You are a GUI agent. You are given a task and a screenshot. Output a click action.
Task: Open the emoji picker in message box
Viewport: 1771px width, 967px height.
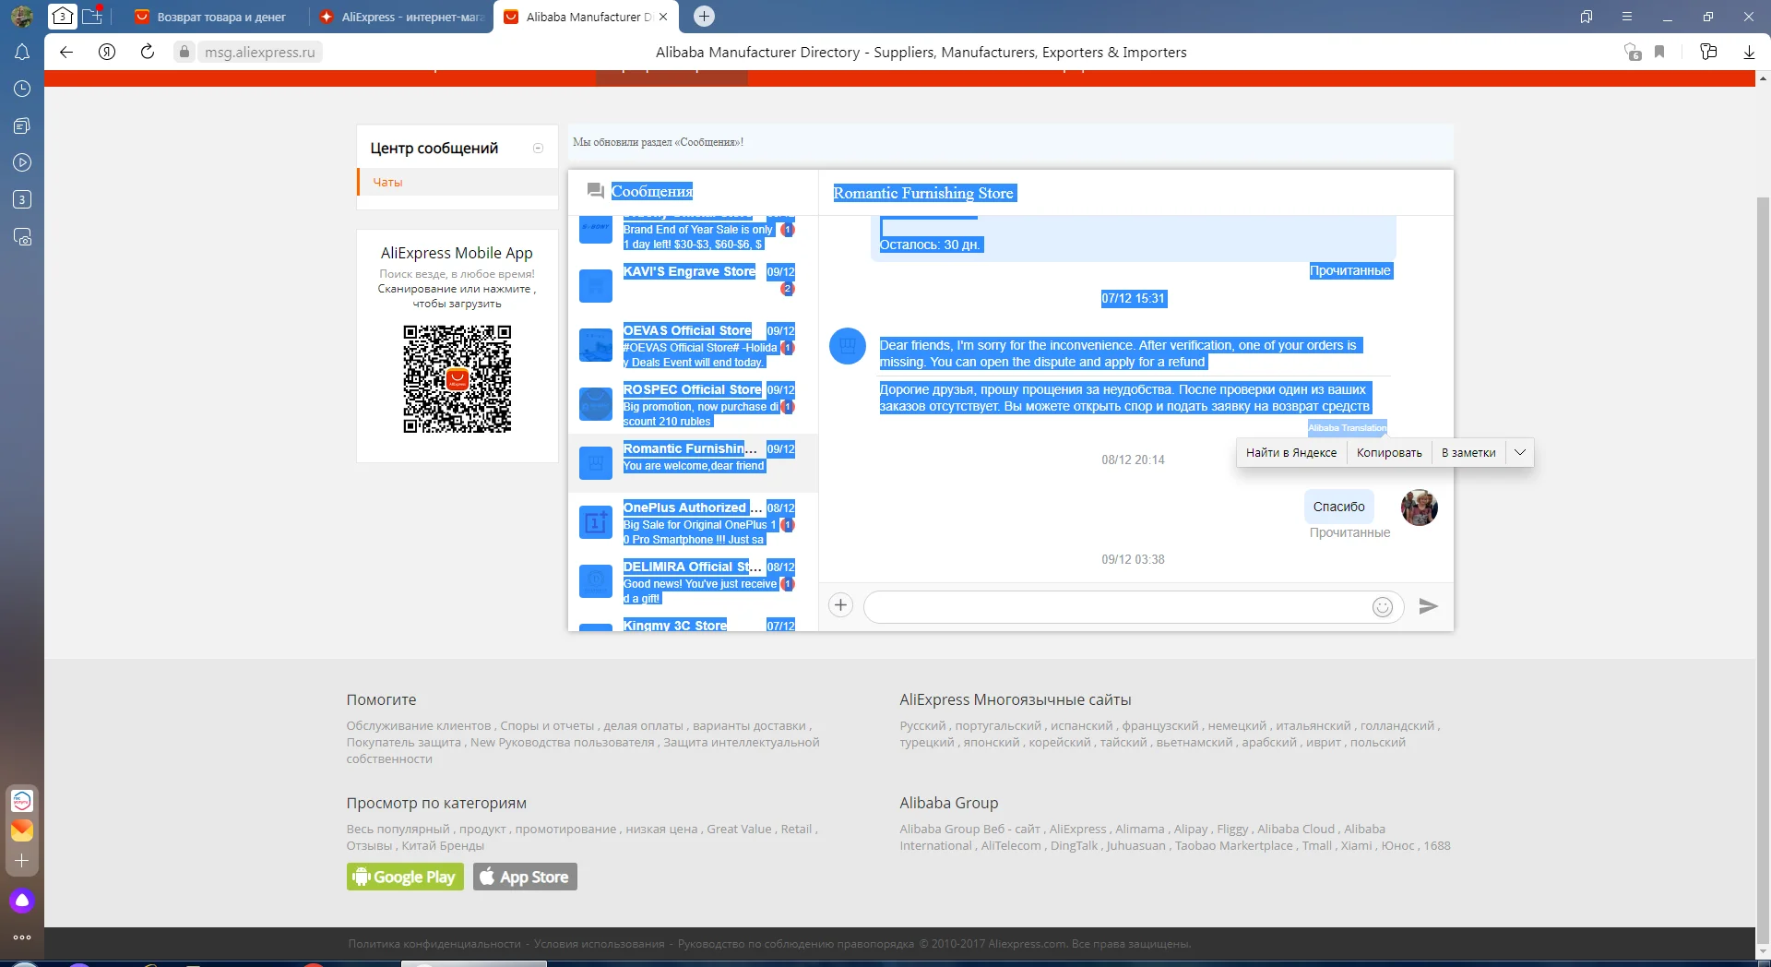tap(1382, 606)
